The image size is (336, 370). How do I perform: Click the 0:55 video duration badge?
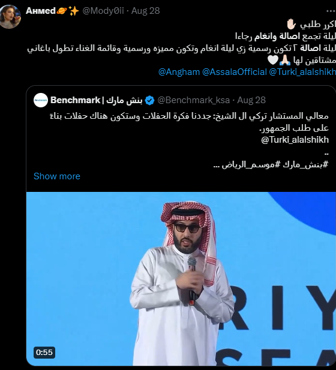point(44,352)
